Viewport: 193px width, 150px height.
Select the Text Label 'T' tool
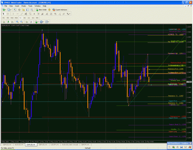tap(38, 14)
